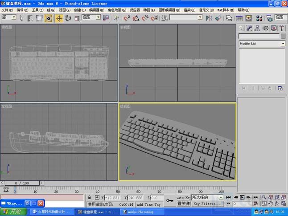Open the 渲染 (Rendering) menu

(x=189, y=10)
